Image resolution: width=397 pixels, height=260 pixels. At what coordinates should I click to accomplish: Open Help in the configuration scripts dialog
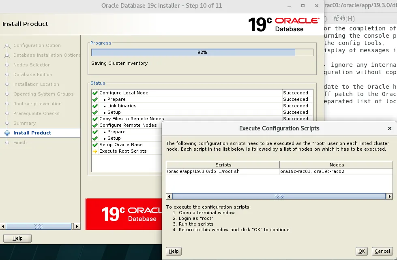[x=174, y=251]
